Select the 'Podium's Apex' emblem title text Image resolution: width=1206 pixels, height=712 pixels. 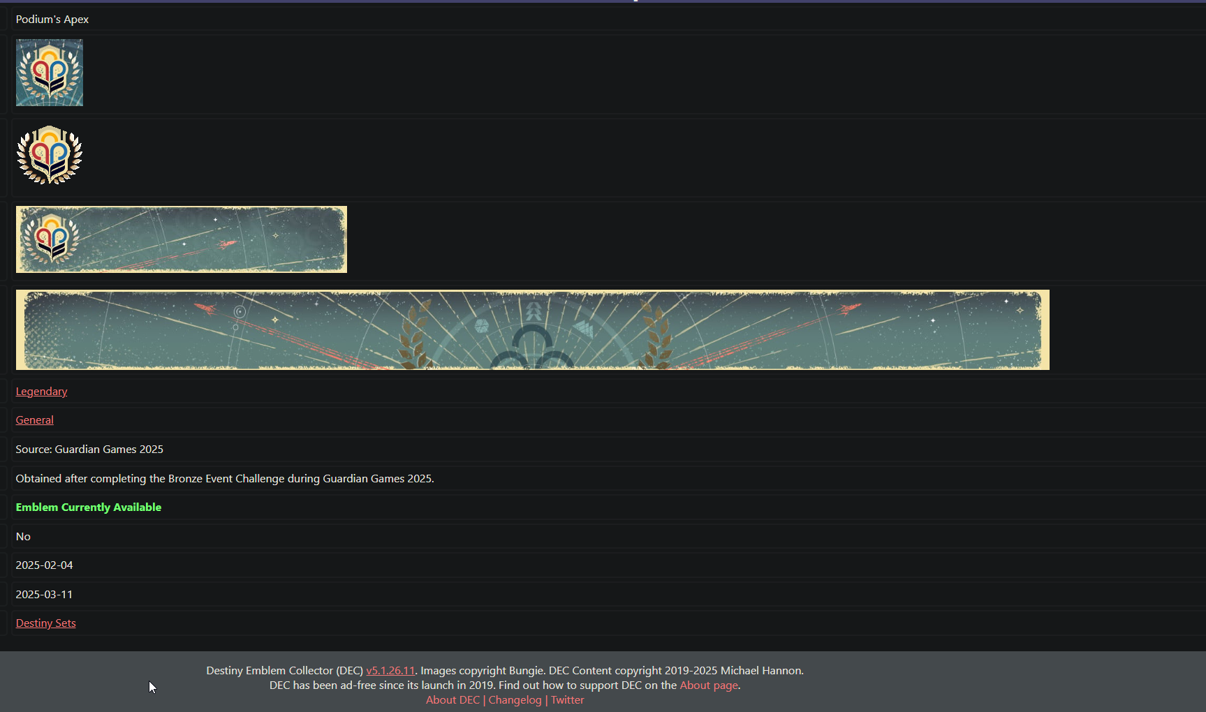52,20
